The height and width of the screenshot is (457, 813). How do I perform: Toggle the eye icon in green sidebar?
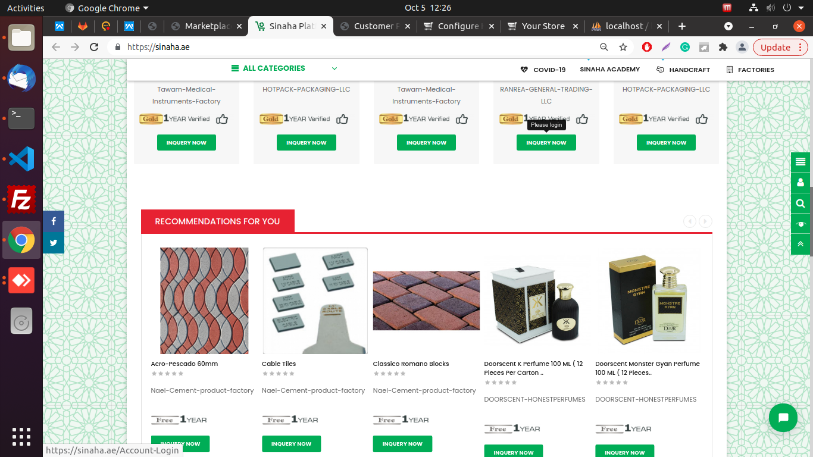pos(801,224)
